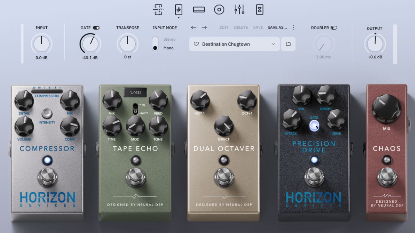
Task: Click Chaos pedal MIX knob
Action: (x=387, y=108)
